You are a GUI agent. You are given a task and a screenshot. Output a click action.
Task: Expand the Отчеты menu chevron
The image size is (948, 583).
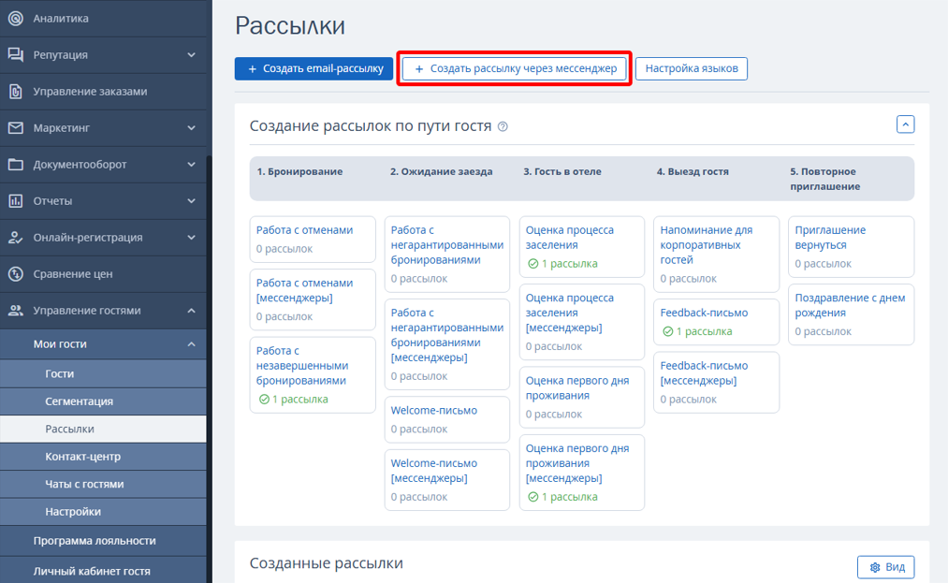pyautogui.click(x=191, y=201)
